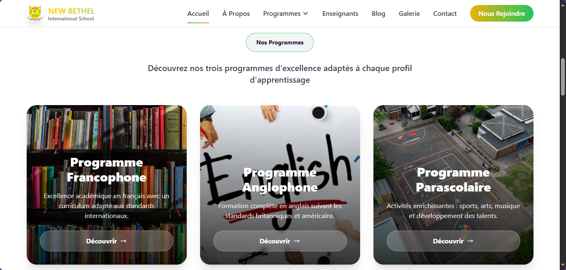Click the New Bethel school crest logo
This screenshot has height=270, width=566.
35,13
